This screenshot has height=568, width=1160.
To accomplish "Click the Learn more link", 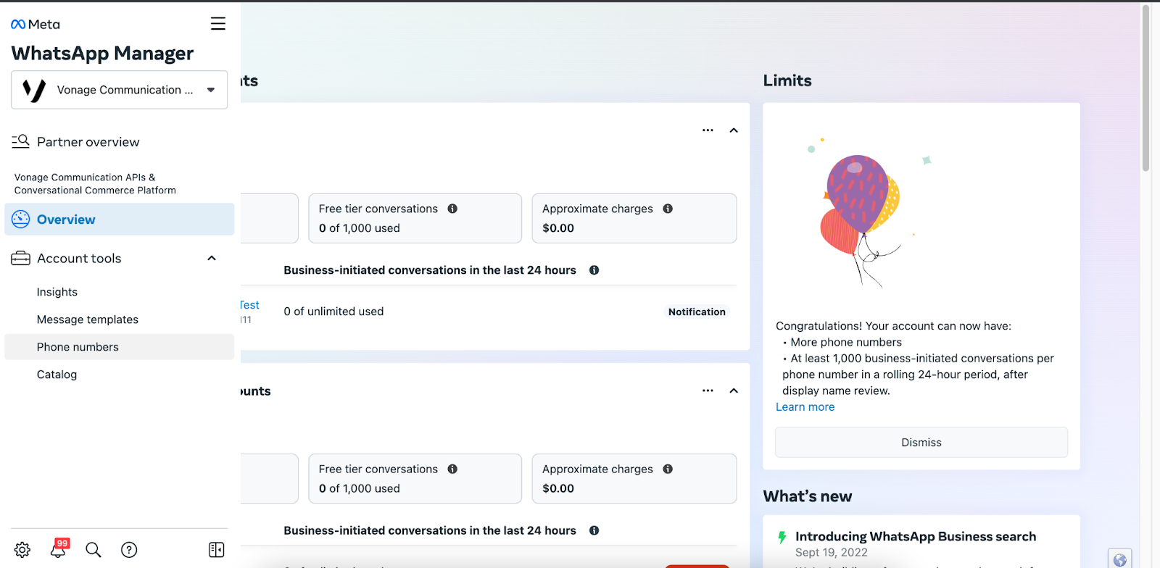I will tap(805, 407).
